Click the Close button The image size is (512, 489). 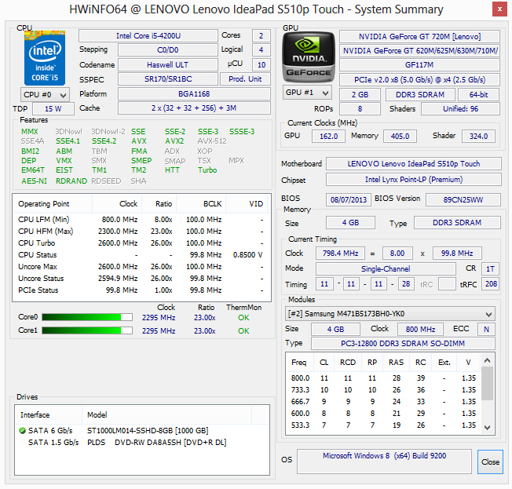[490, 462]
